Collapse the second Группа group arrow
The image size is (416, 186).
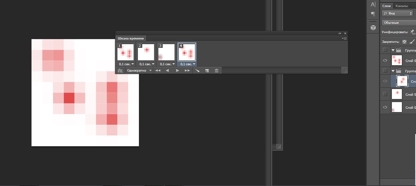coord(393,71)
